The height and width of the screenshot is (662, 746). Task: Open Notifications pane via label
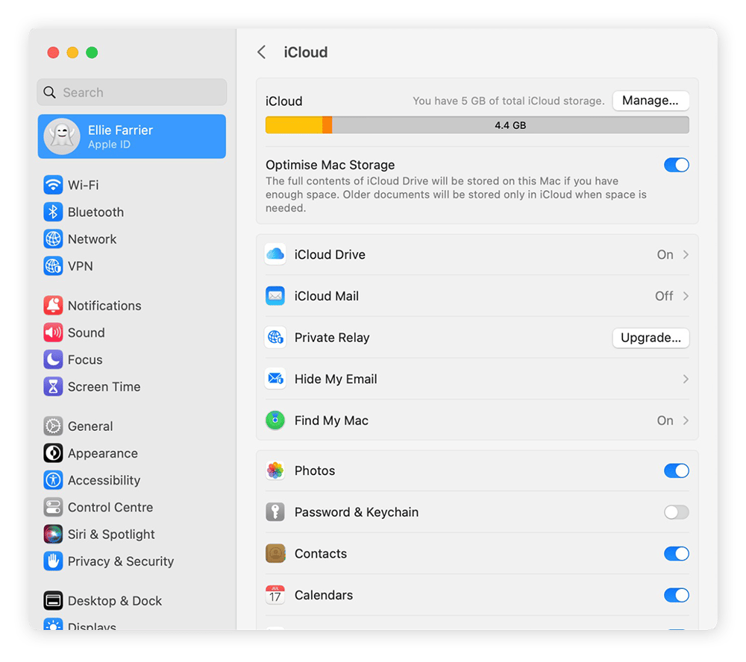[x=104, y=306]
